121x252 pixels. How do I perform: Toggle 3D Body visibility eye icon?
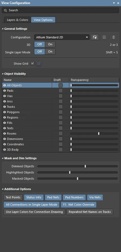[x=5, y=150]
